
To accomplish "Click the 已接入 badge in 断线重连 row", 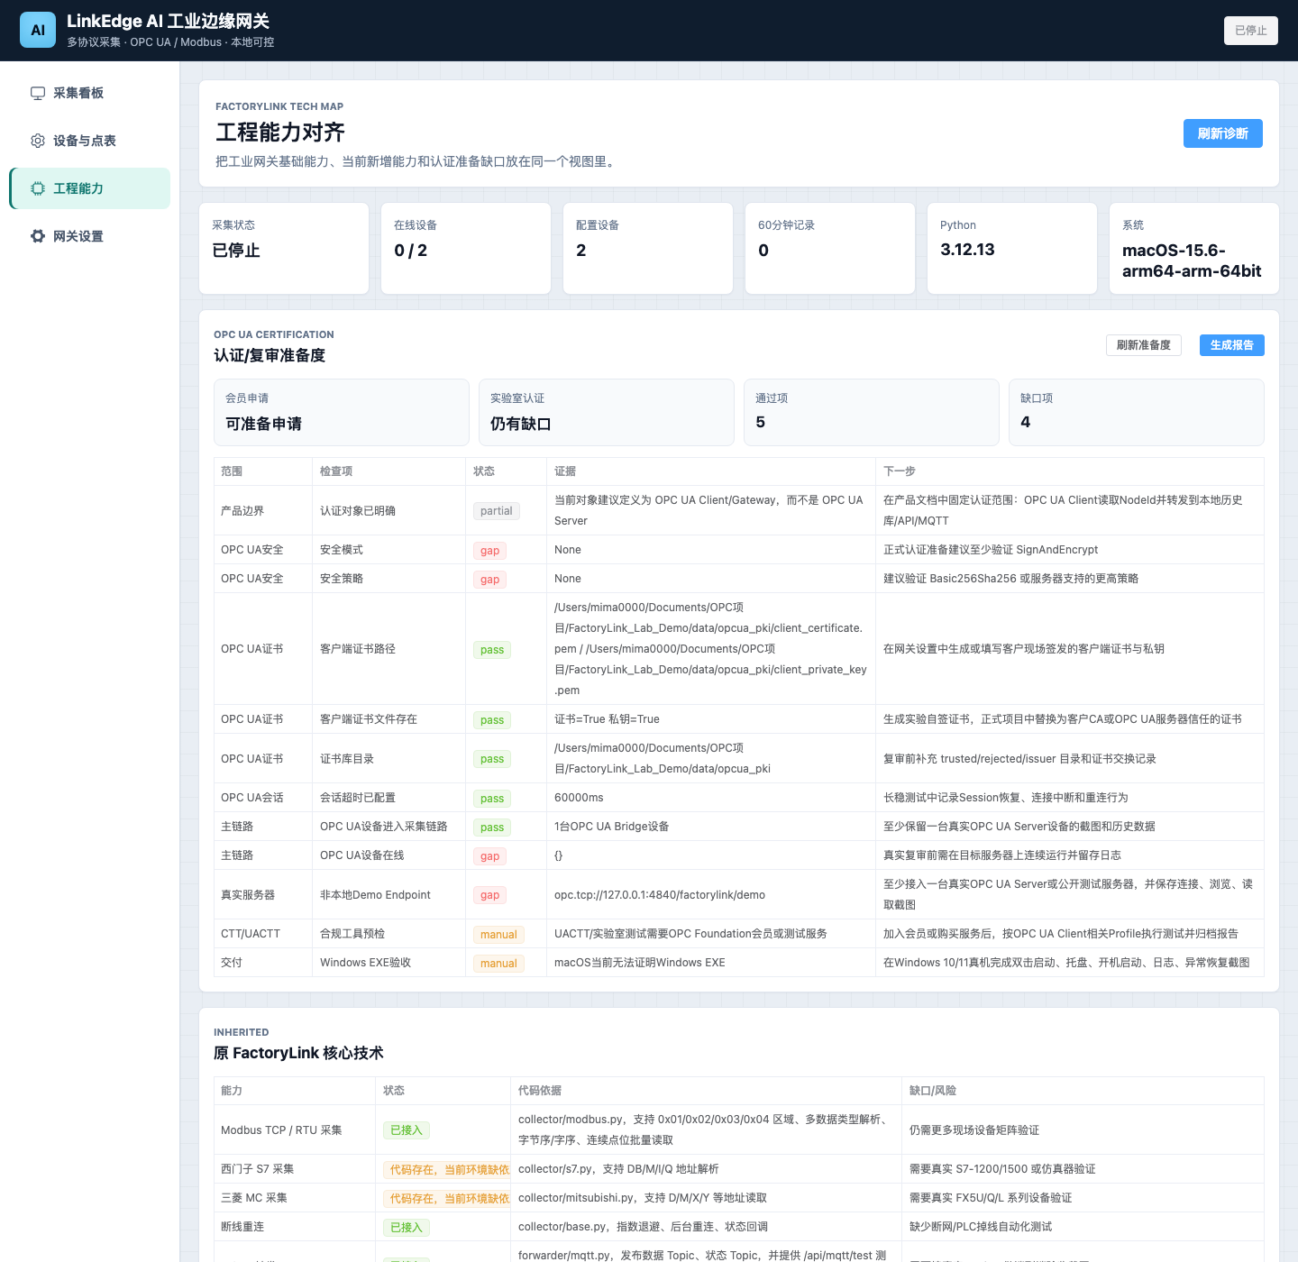I will 407,1228.
